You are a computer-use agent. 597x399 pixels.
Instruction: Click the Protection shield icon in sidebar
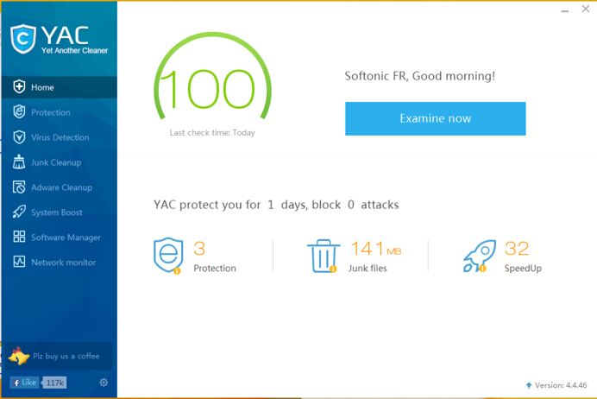[19, 112]
